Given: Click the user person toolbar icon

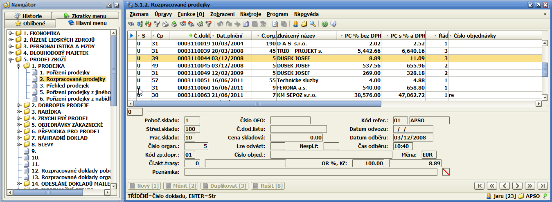Looking at the screenshot, I should click(295, 24).
